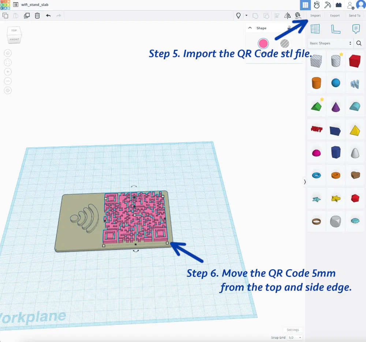The width and height of the screenshot is (366, 342).
Task: Invite people with the add user icon
Action: tap(350, 5)
